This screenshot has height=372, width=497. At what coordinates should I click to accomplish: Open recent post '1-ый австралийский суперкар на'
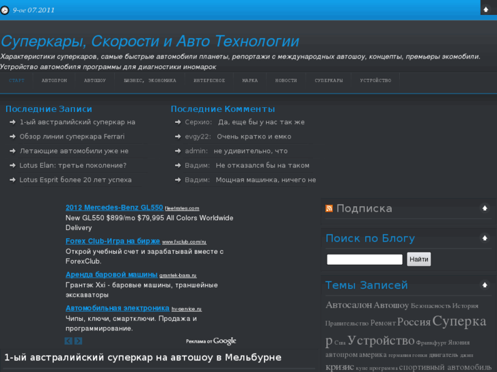pyautogui.click(x=77, y=122)
